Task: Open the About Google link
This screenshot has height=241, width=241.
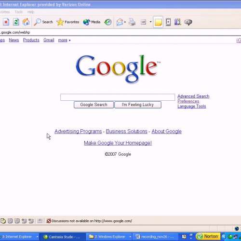Action: click(x=166, y=132)
